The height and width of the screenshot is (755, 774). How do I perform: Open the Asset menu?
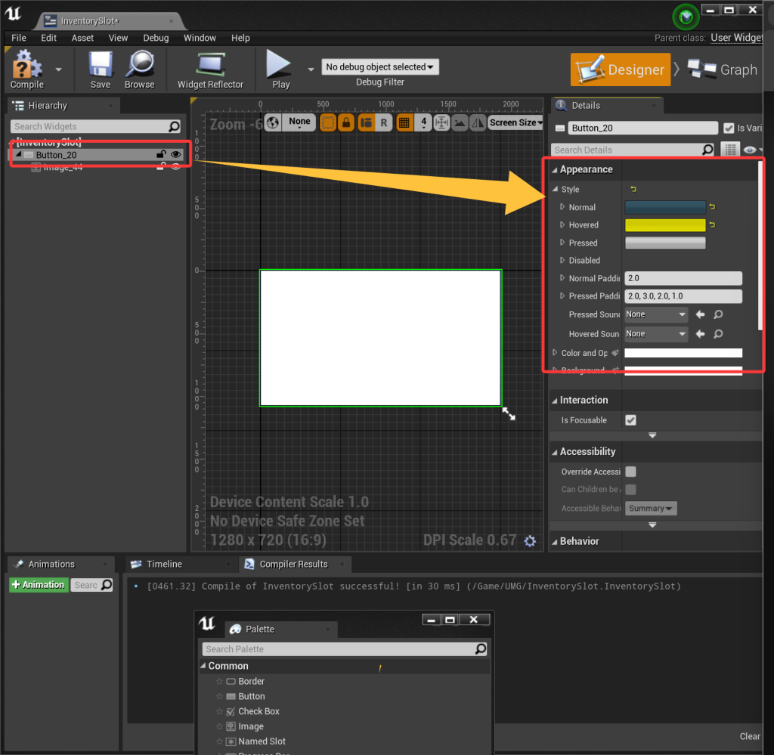click(82, 38)
